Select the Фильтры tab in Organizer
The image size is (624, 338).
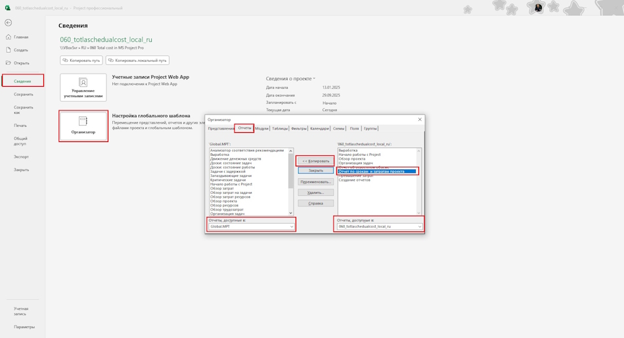pyautogui.click(x=299, y=128)
